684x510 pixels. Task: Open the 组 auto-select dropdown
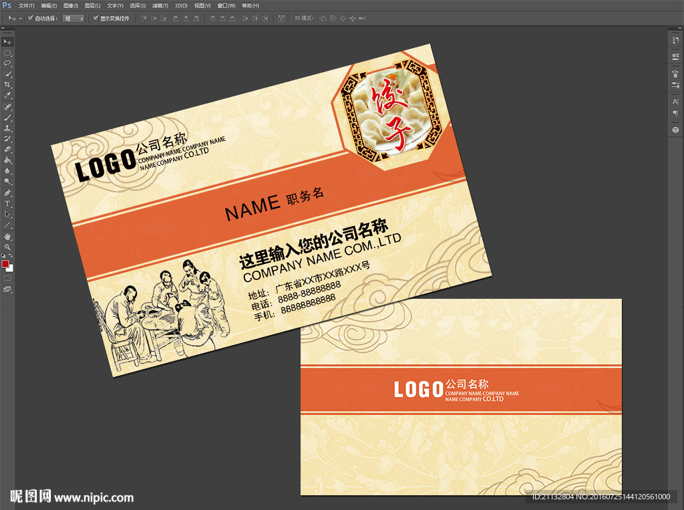tap(73, 18)
